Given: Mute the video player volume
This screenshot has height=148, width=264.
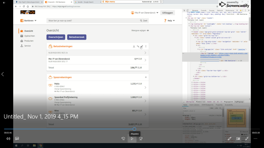Looking at the screenshot, I should pyautogui.click(x=8, y=139).
